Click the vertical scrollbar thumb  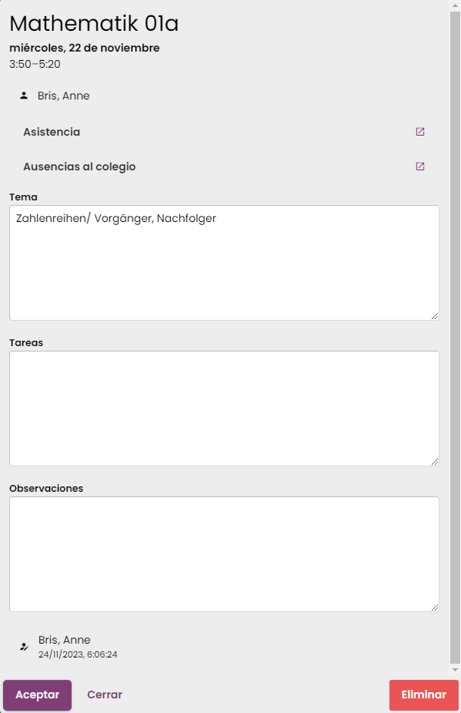[455, 338]
